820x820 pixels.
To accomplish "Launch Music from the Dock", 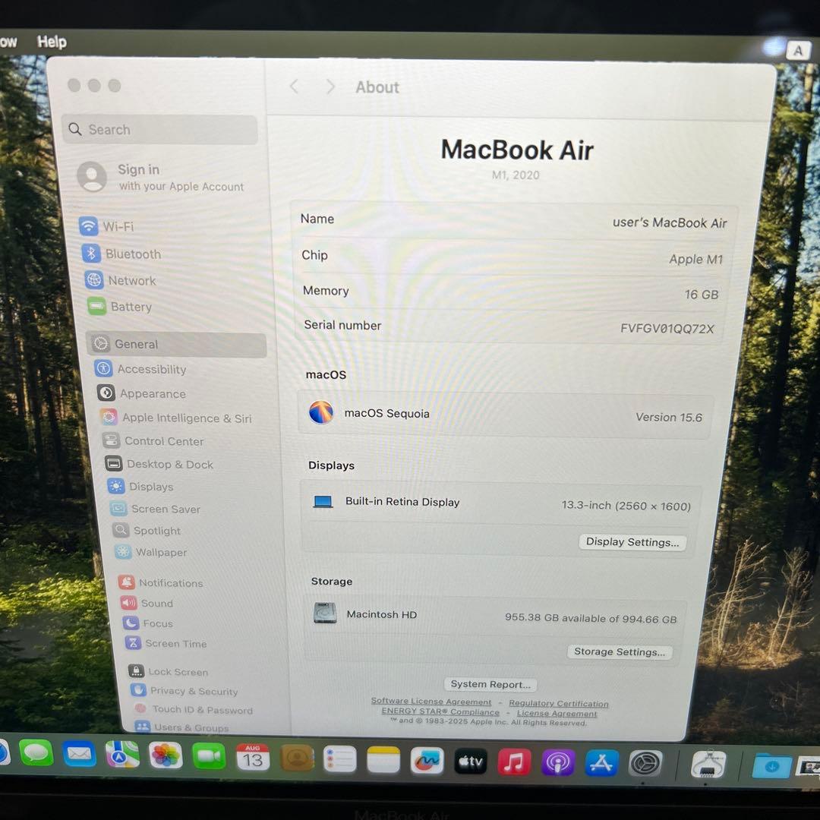I will [513, 762].
